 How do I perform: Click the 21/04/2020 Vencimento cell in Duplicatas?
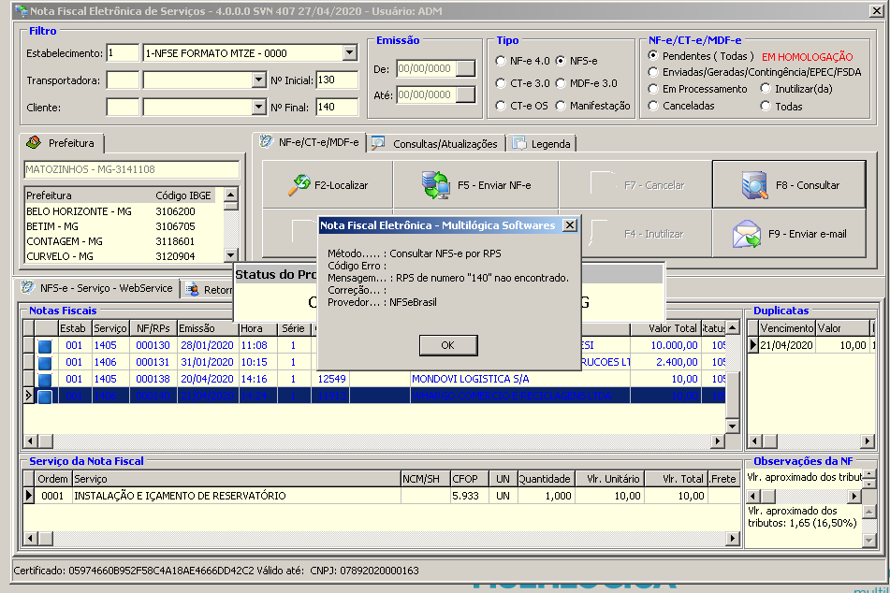[x=787, y=345]
